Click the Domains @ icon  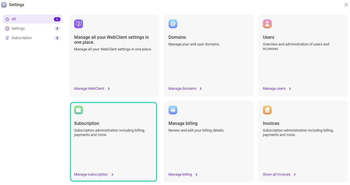173,24
